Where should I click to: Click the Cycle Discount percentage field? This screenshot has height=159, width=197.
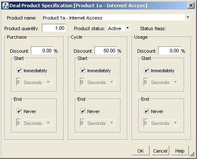(106, 51)
